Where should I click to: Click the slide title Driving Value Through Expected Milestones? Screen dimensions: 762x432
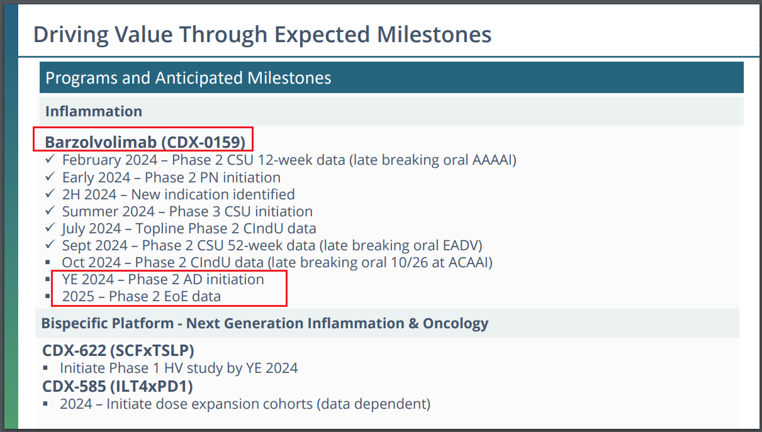tap(262, 34)
